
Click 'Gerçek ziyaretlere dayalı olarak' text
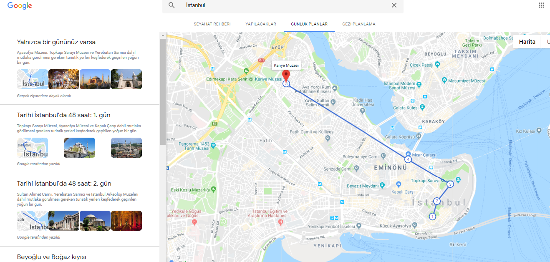click(44, 96)
